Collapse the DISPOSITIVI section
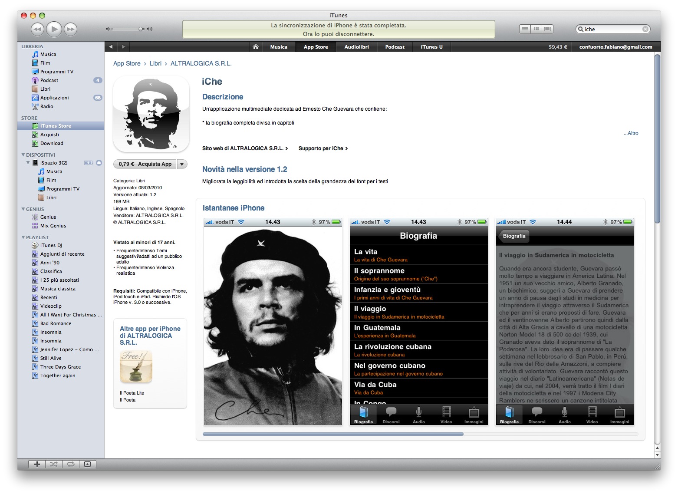 (23, 155)
